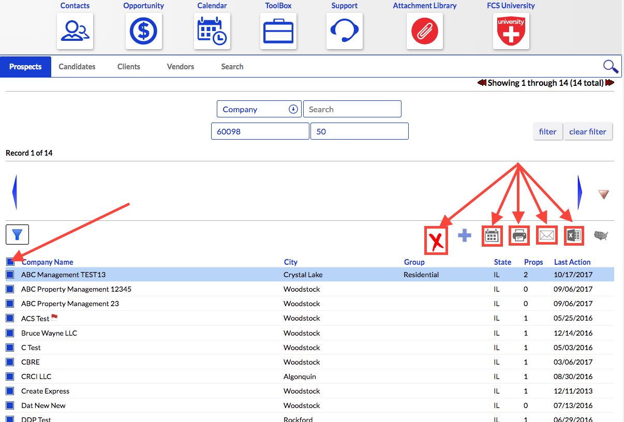The image size is (624, 422).
Task: Switch to the Candidates tab
Action: click(x=77, y=67)
